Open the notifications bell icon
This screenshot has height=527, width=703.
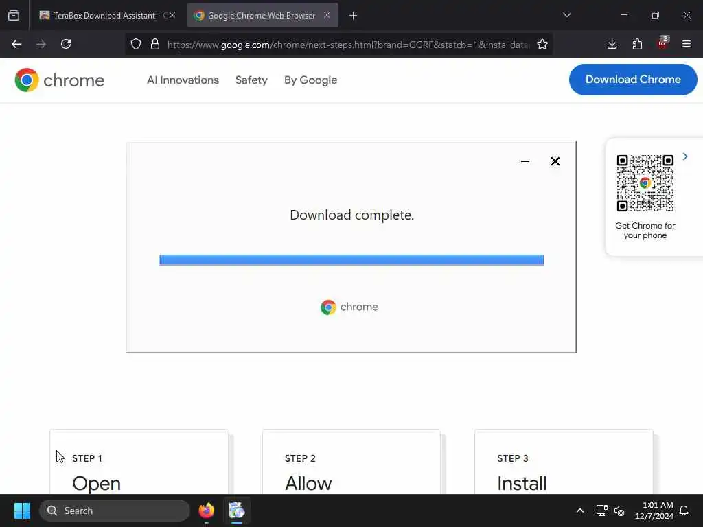(x=684, y=511)
